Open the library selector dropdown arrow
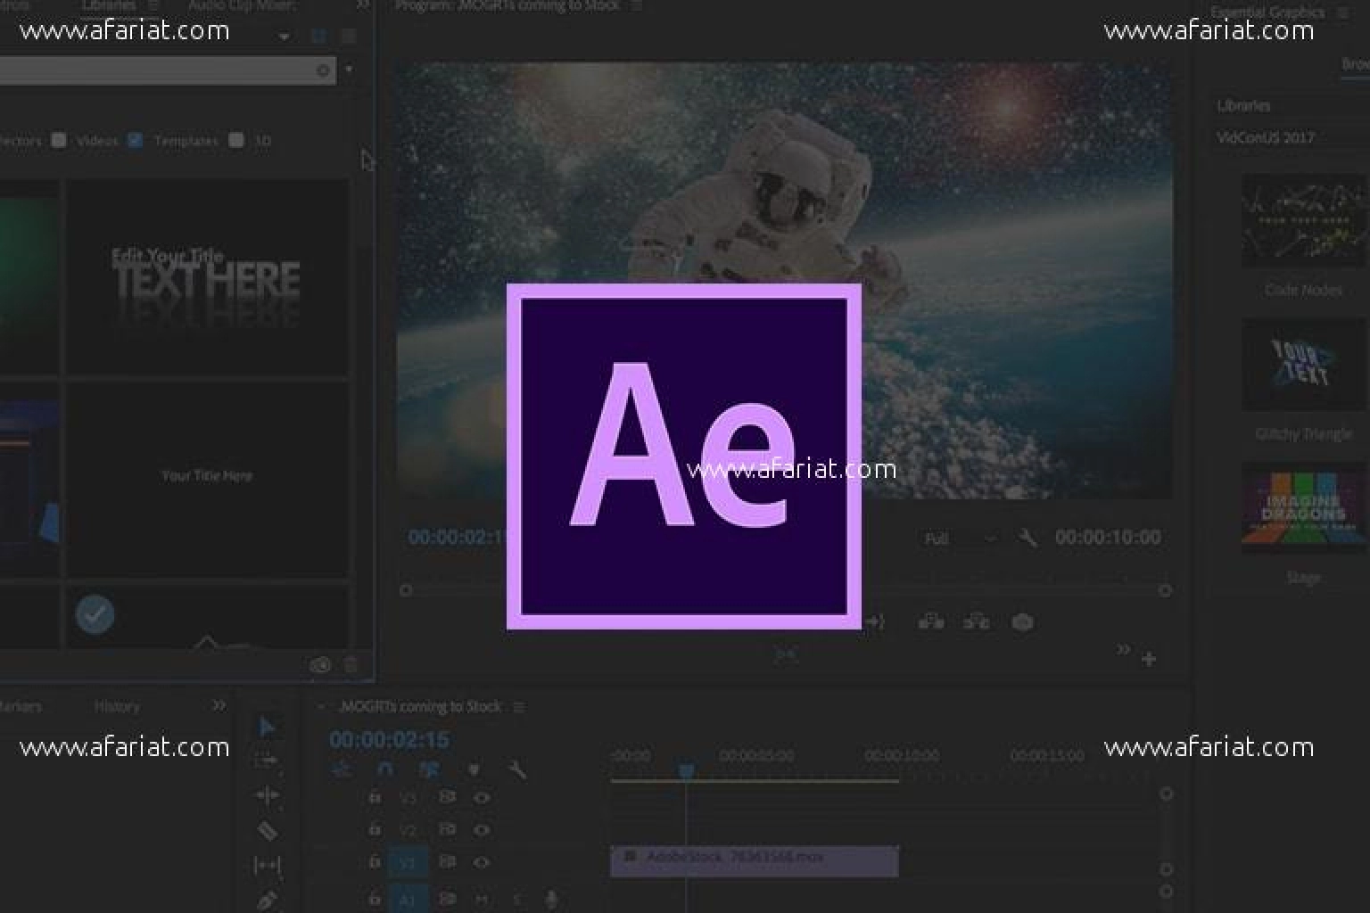Image resolution: width=1370 pixels, height=913 pixels. point(284,37)
